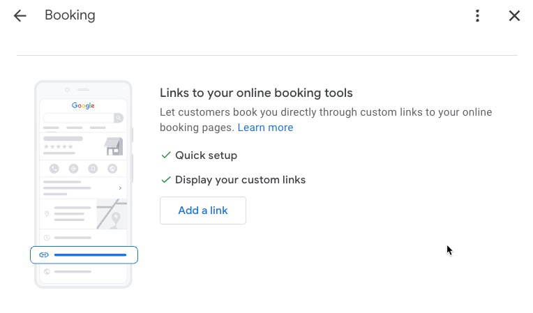Click the Display your custom links checkmark
The width and height of the screenshot is (533, 313).
coord(166,180)
